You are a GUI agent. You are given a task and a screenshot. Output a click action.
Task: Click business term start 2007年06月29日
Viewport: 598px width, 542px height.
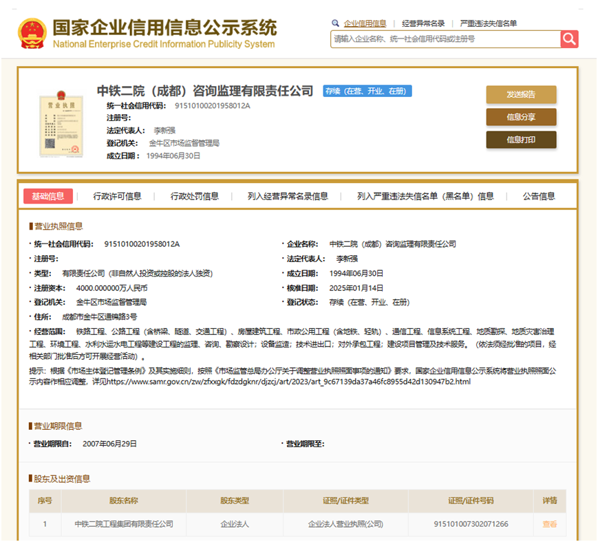pyautogui.click(x=109, y=444)
